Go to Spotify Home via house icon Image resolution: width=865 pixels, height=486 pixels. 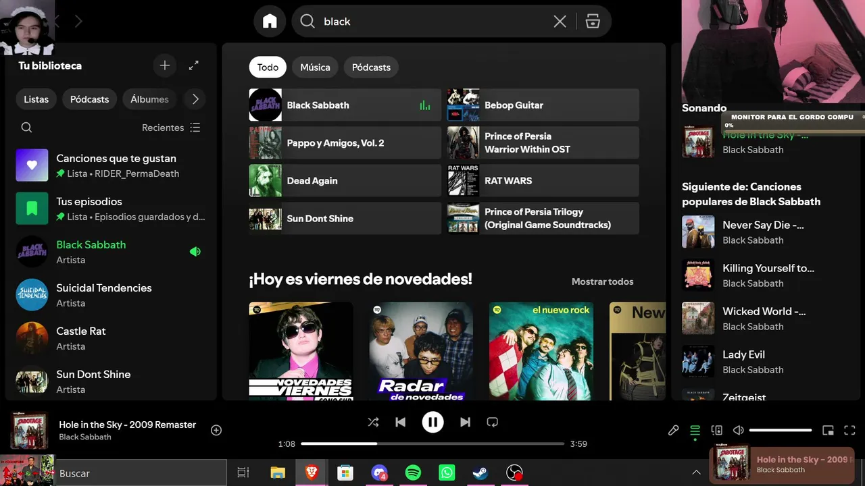[x=270, y=22]
